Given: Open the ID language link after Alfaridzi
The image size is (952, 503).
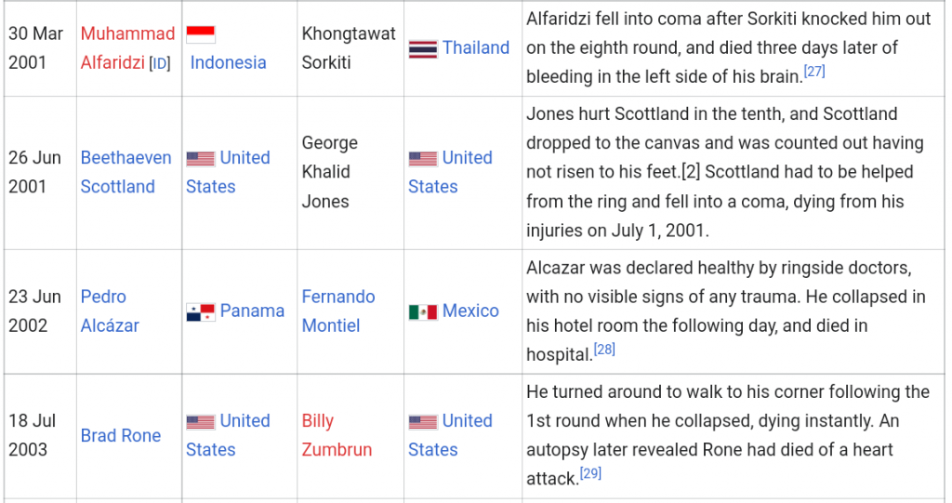Looking at the screenshot, I should 160,64.
